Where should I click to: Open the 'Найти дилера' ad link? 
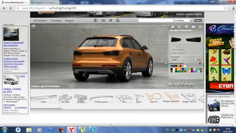tap(10, 66)
